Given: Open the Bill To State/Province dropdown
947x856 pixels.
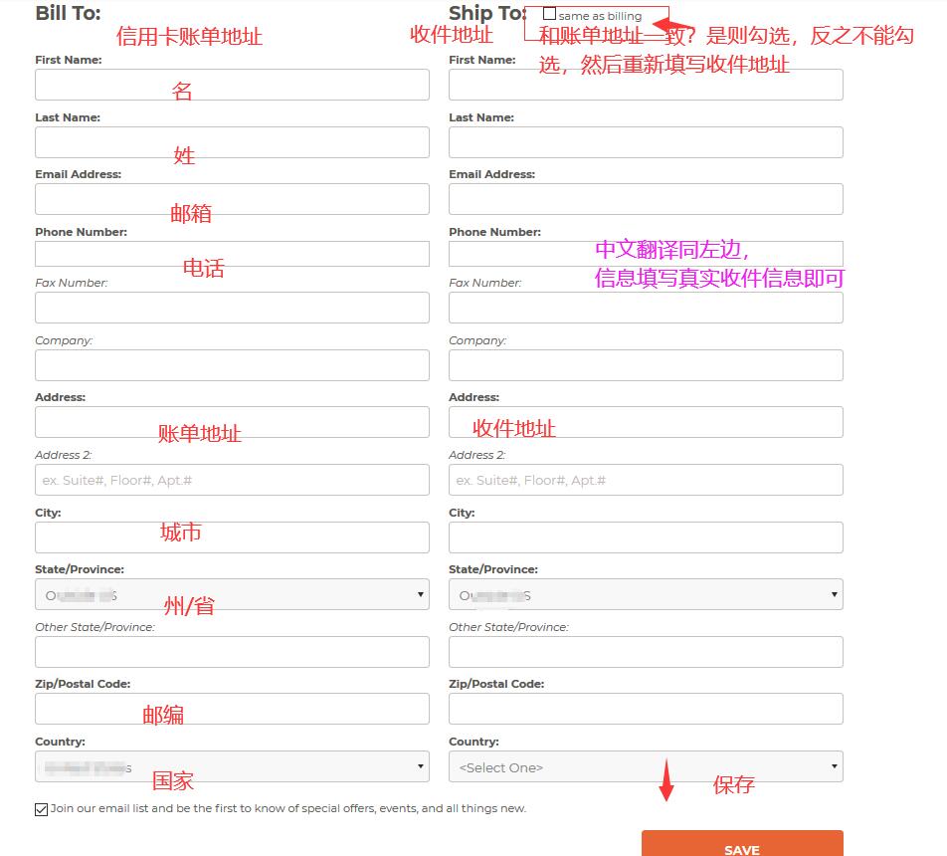Looking at the screenshot, I should point(232,595).
